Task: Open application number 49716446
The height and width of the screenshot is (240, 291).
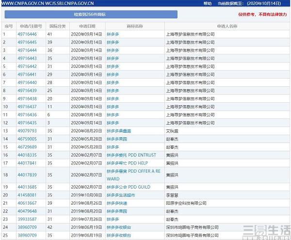Action: click(27, 34)
